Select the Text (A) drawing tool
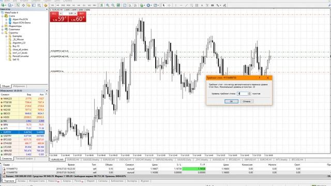The height and width of the screenshot is (186, 331). click(202, 5)
